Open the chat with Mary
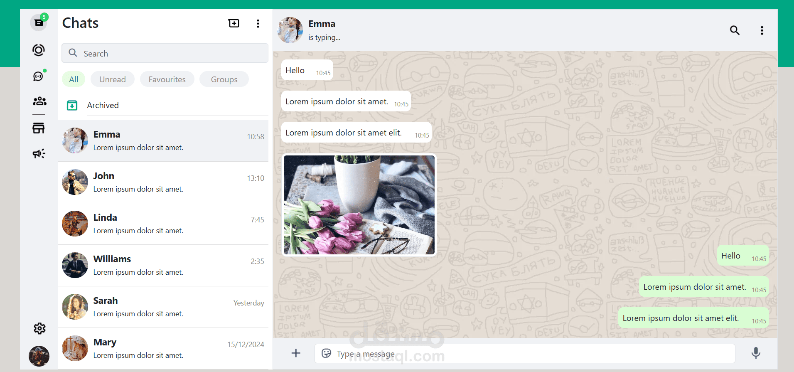Image resolution: width=794 pixels, height=372 pixels. [x=163, y=348]
